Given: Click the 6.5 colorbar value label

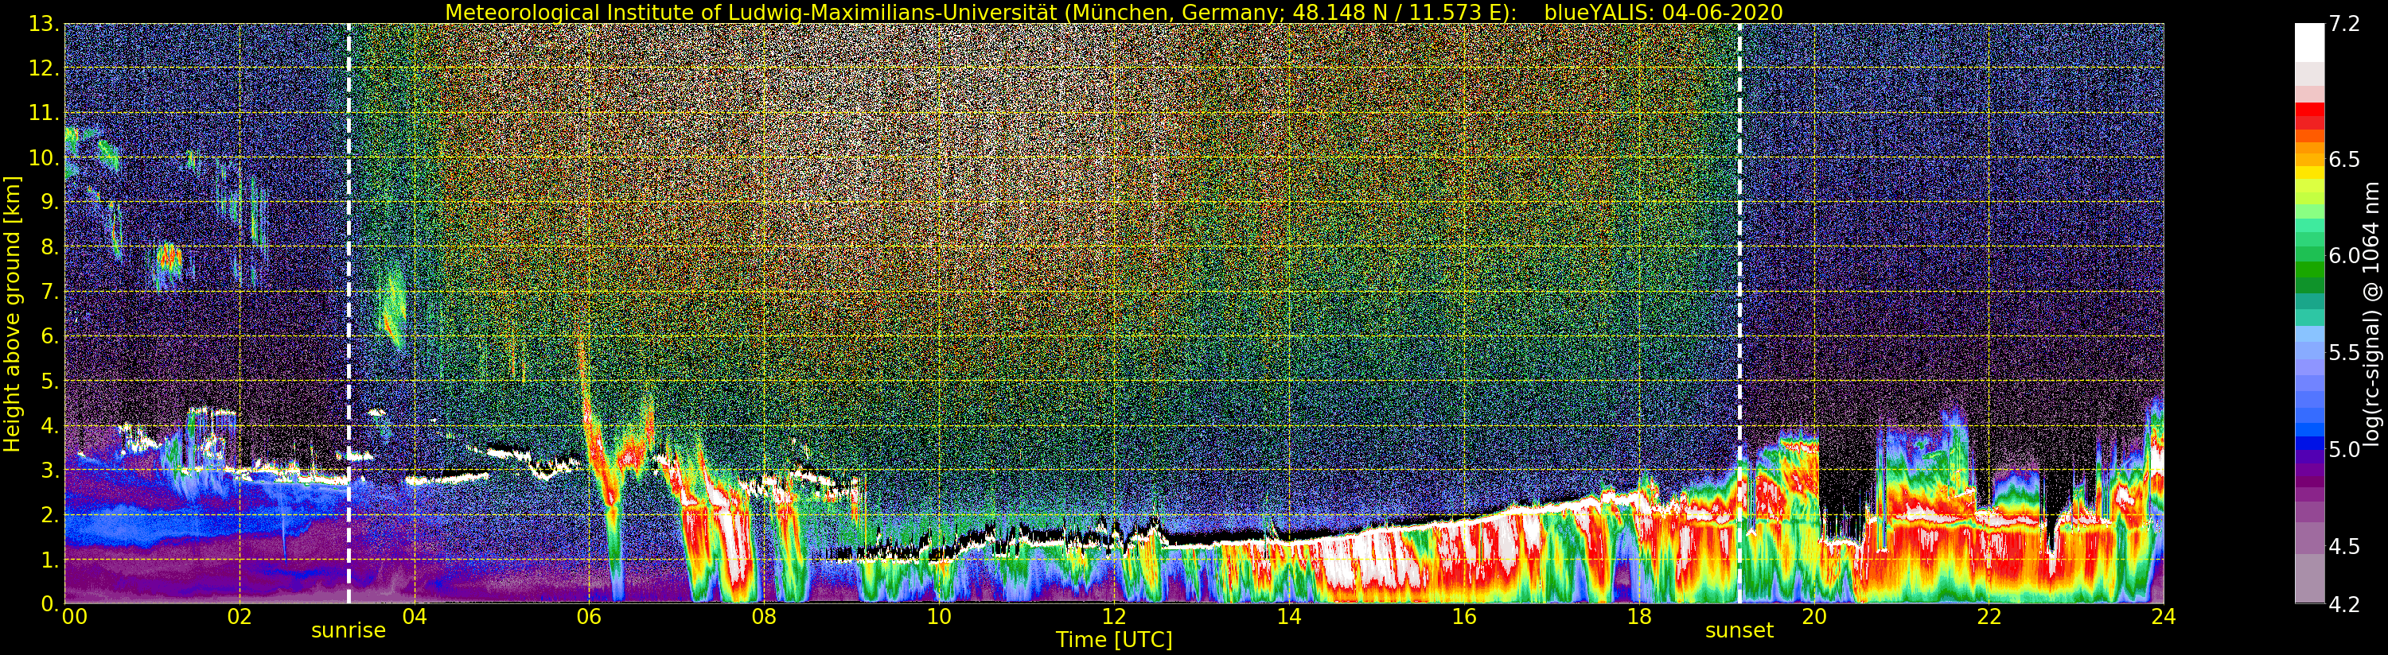Looking at the screenshot, I should pyautogui.click(x=2344, y=159).
